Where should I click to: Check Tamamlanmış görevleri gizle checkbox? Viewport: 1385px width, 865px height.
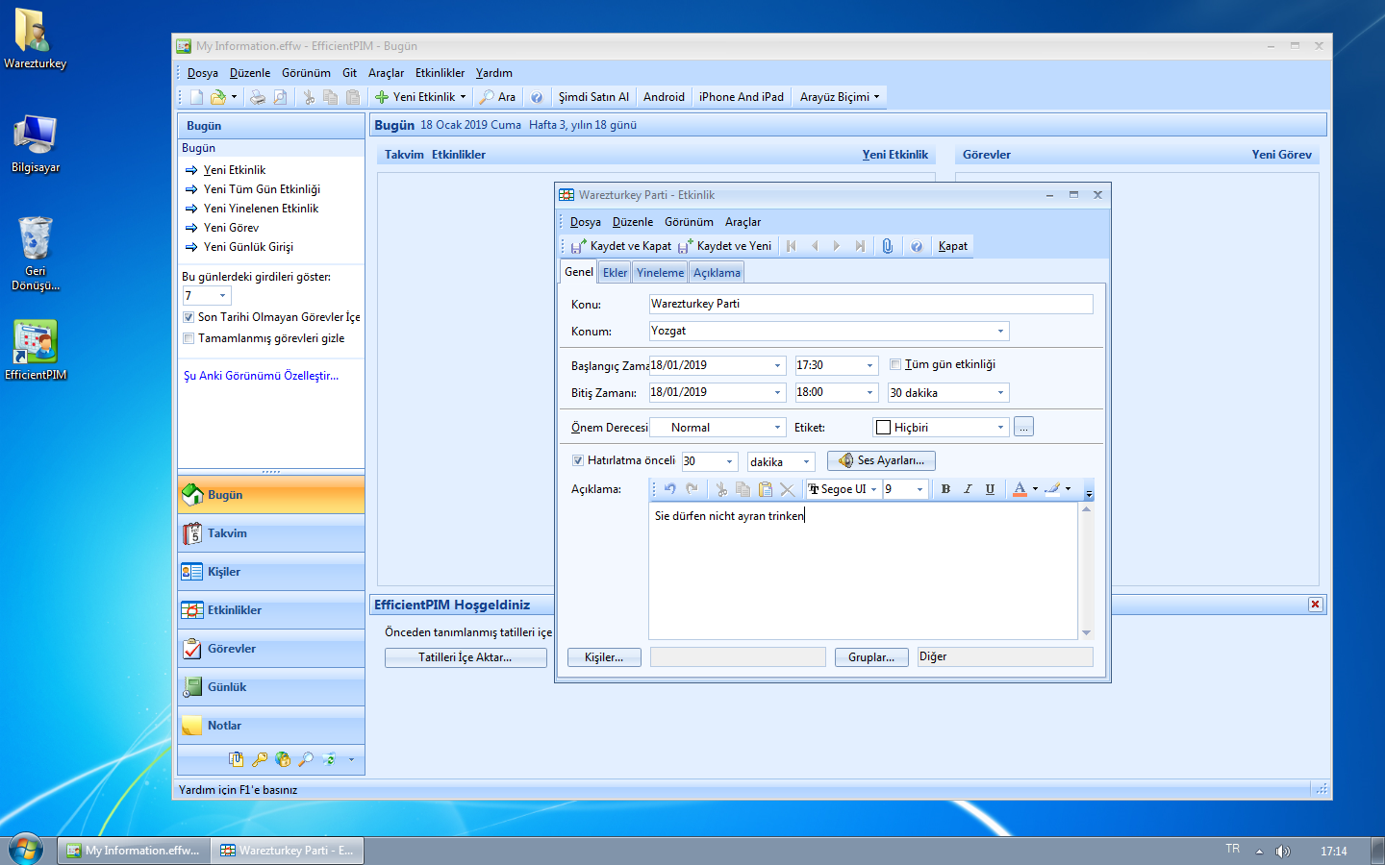pyautogui.click(x=189, y=338)
